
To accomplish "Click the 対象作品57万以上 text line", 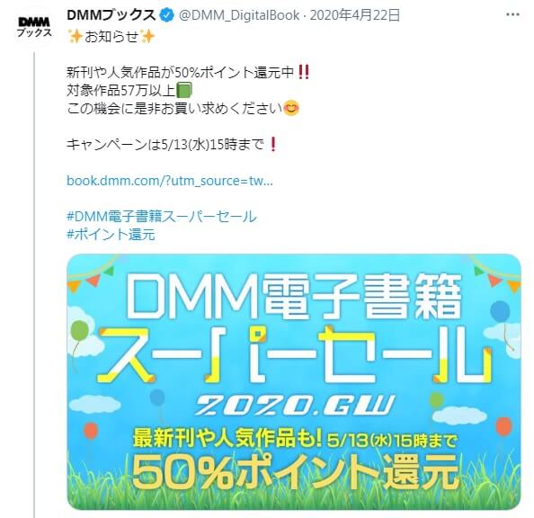I will point(121,90).
